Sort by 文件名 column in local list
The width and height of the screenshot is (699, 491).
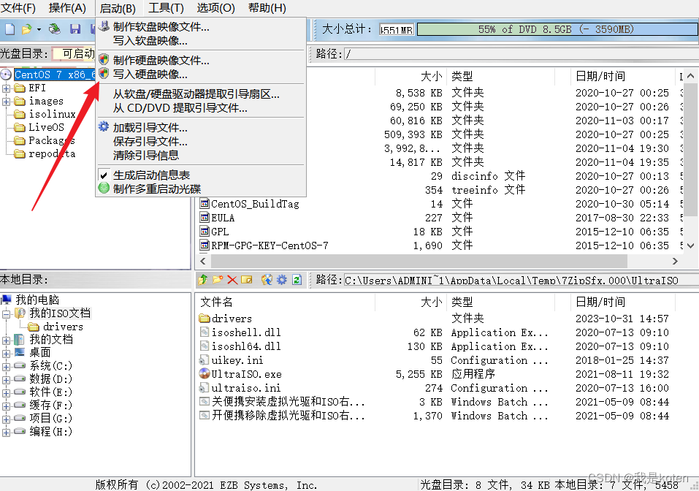point(286,302)
